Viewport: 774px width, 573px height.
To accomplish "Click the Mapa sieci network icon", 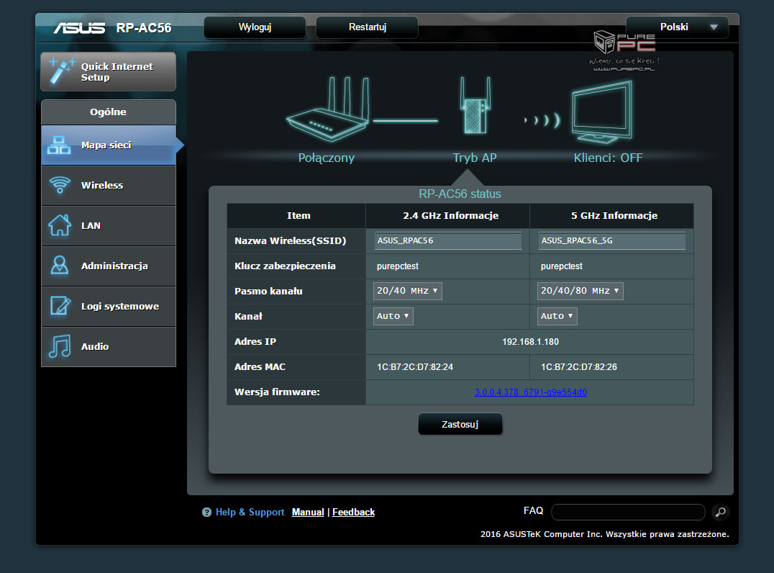I will tap(59, 145).
